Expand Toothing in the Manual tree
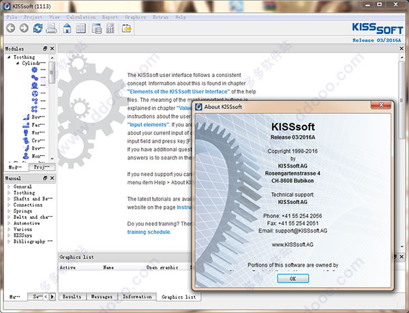The height and width of the screenshot is (313, 409). pos(9,193)
